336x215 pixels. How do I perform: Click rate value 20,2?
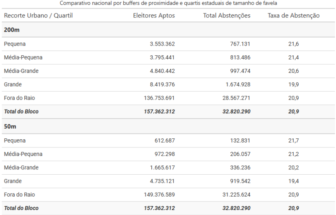(294, 168)
